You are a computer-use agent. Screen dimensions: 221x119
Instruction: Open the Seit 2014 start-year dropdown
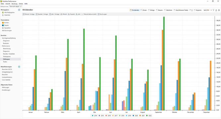click(207, 10)
